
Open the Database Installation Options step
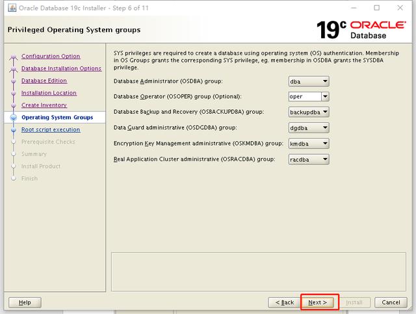[x=61, y=68]
